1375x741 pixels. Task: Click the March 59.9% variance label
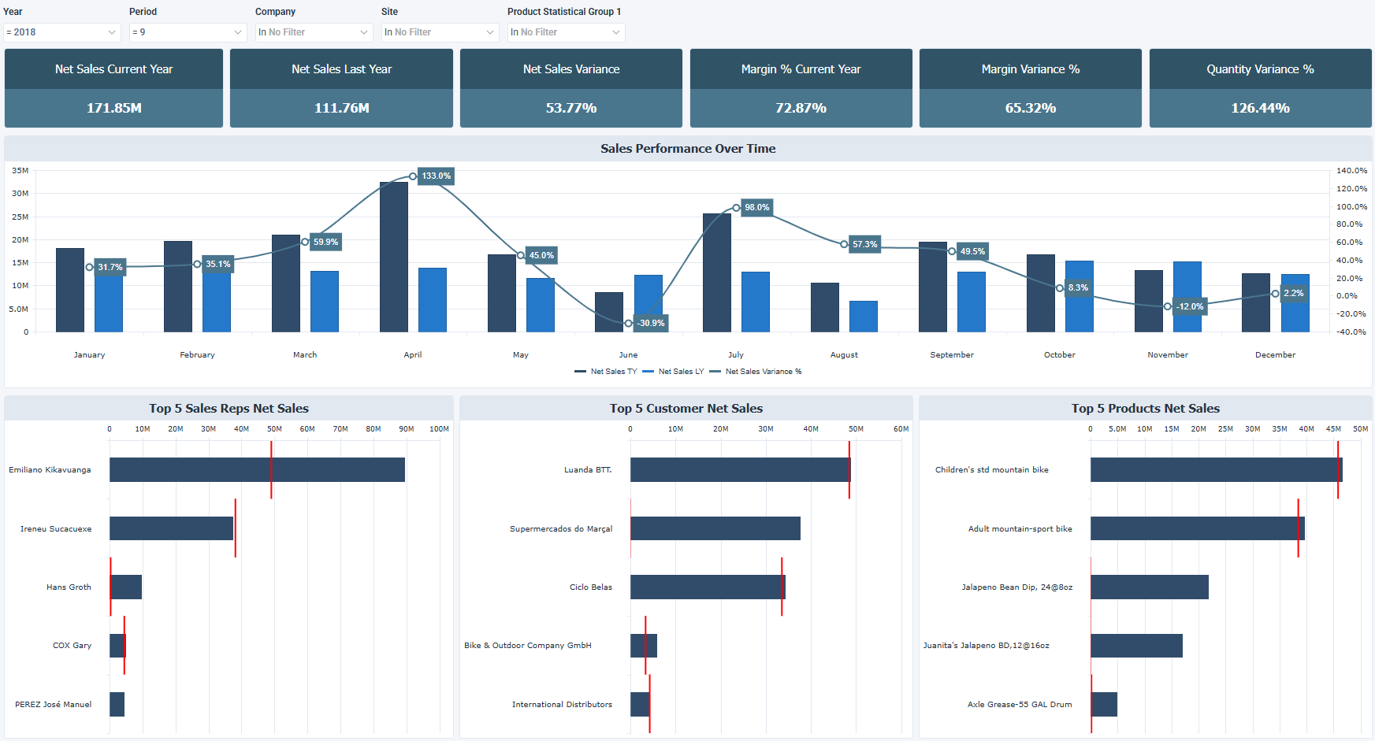click(326, 243)
